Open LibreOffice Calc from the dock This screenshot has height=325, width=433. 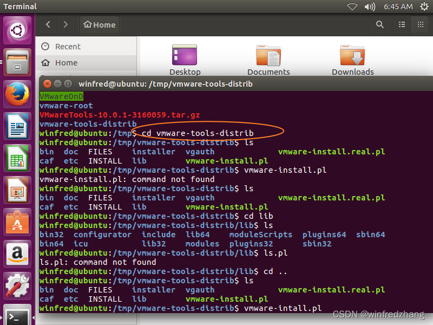click(x=17, y=158)
